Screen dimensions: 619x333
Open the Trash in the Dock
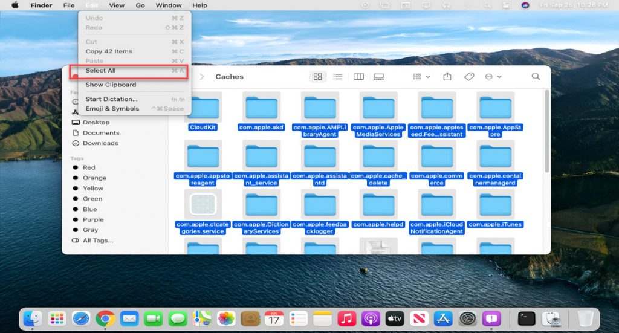tap(585, 318)
